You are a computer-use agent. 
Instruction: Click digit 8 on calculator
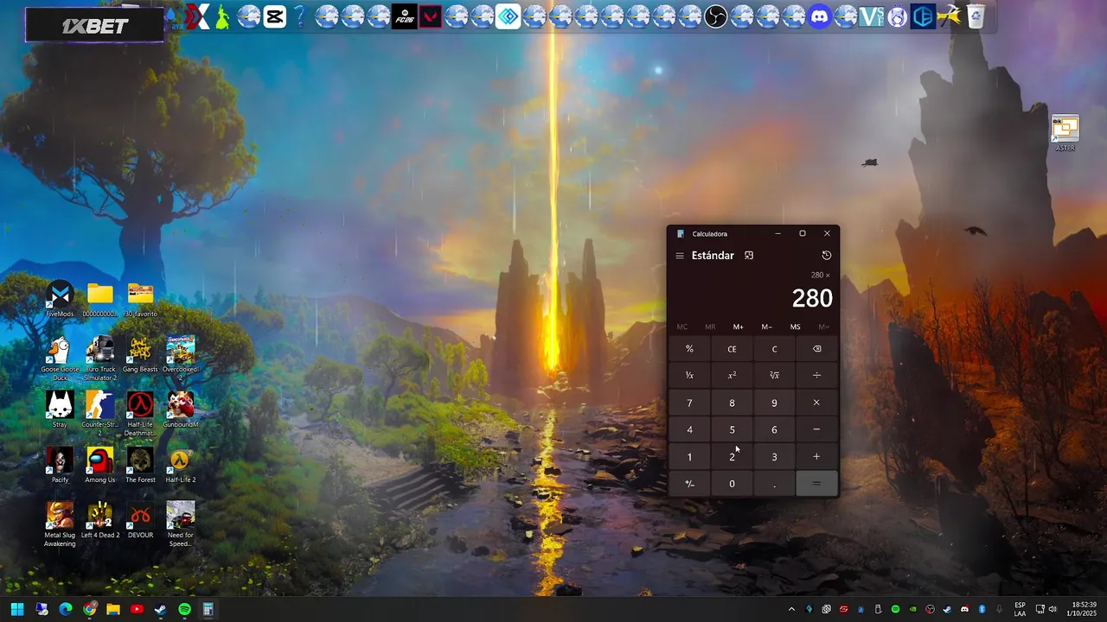tap(732, 403)
